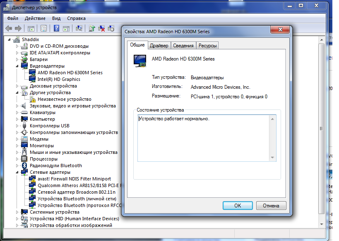Expand the IDE ATA/ATAPI контроллеры node
Viewport: 339px width, 241px height.
tap(17, 53)
